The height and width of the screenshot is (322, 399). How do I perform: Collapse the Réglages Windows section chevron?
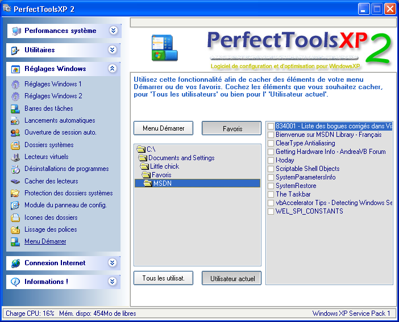coord(112,68)
